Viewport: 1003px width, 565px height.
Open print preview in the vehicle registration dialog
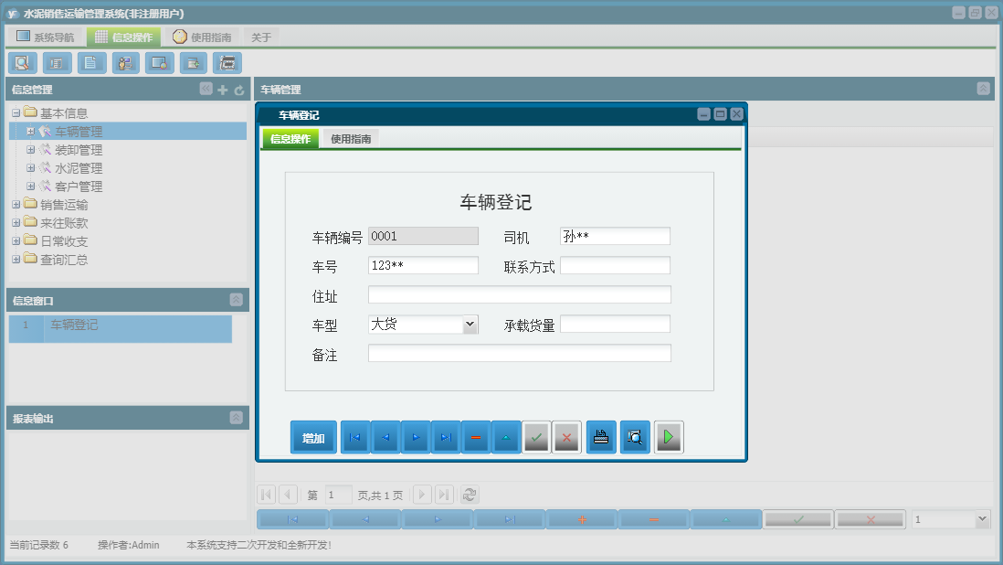pos(634,437)
